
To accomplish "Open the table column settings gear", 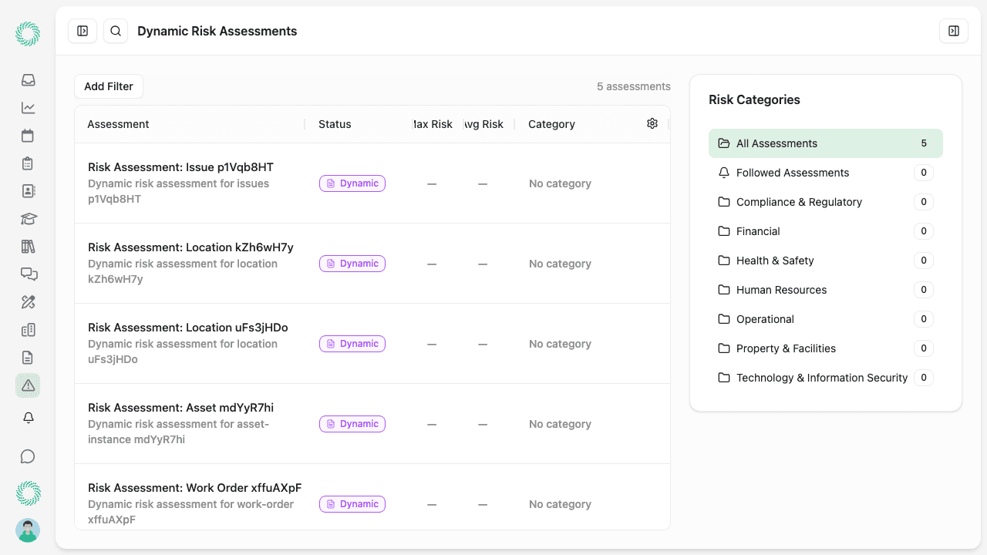I will click(x=652, y=123).
